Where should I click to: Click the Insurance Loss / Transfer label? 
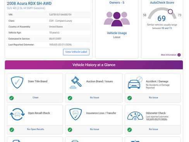[101, 113]
